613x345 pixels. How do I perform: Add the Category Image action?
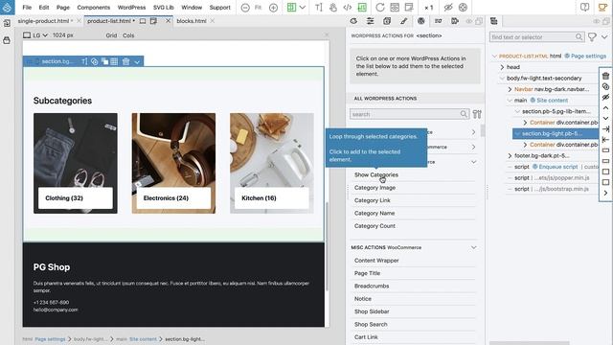(375, 188)
